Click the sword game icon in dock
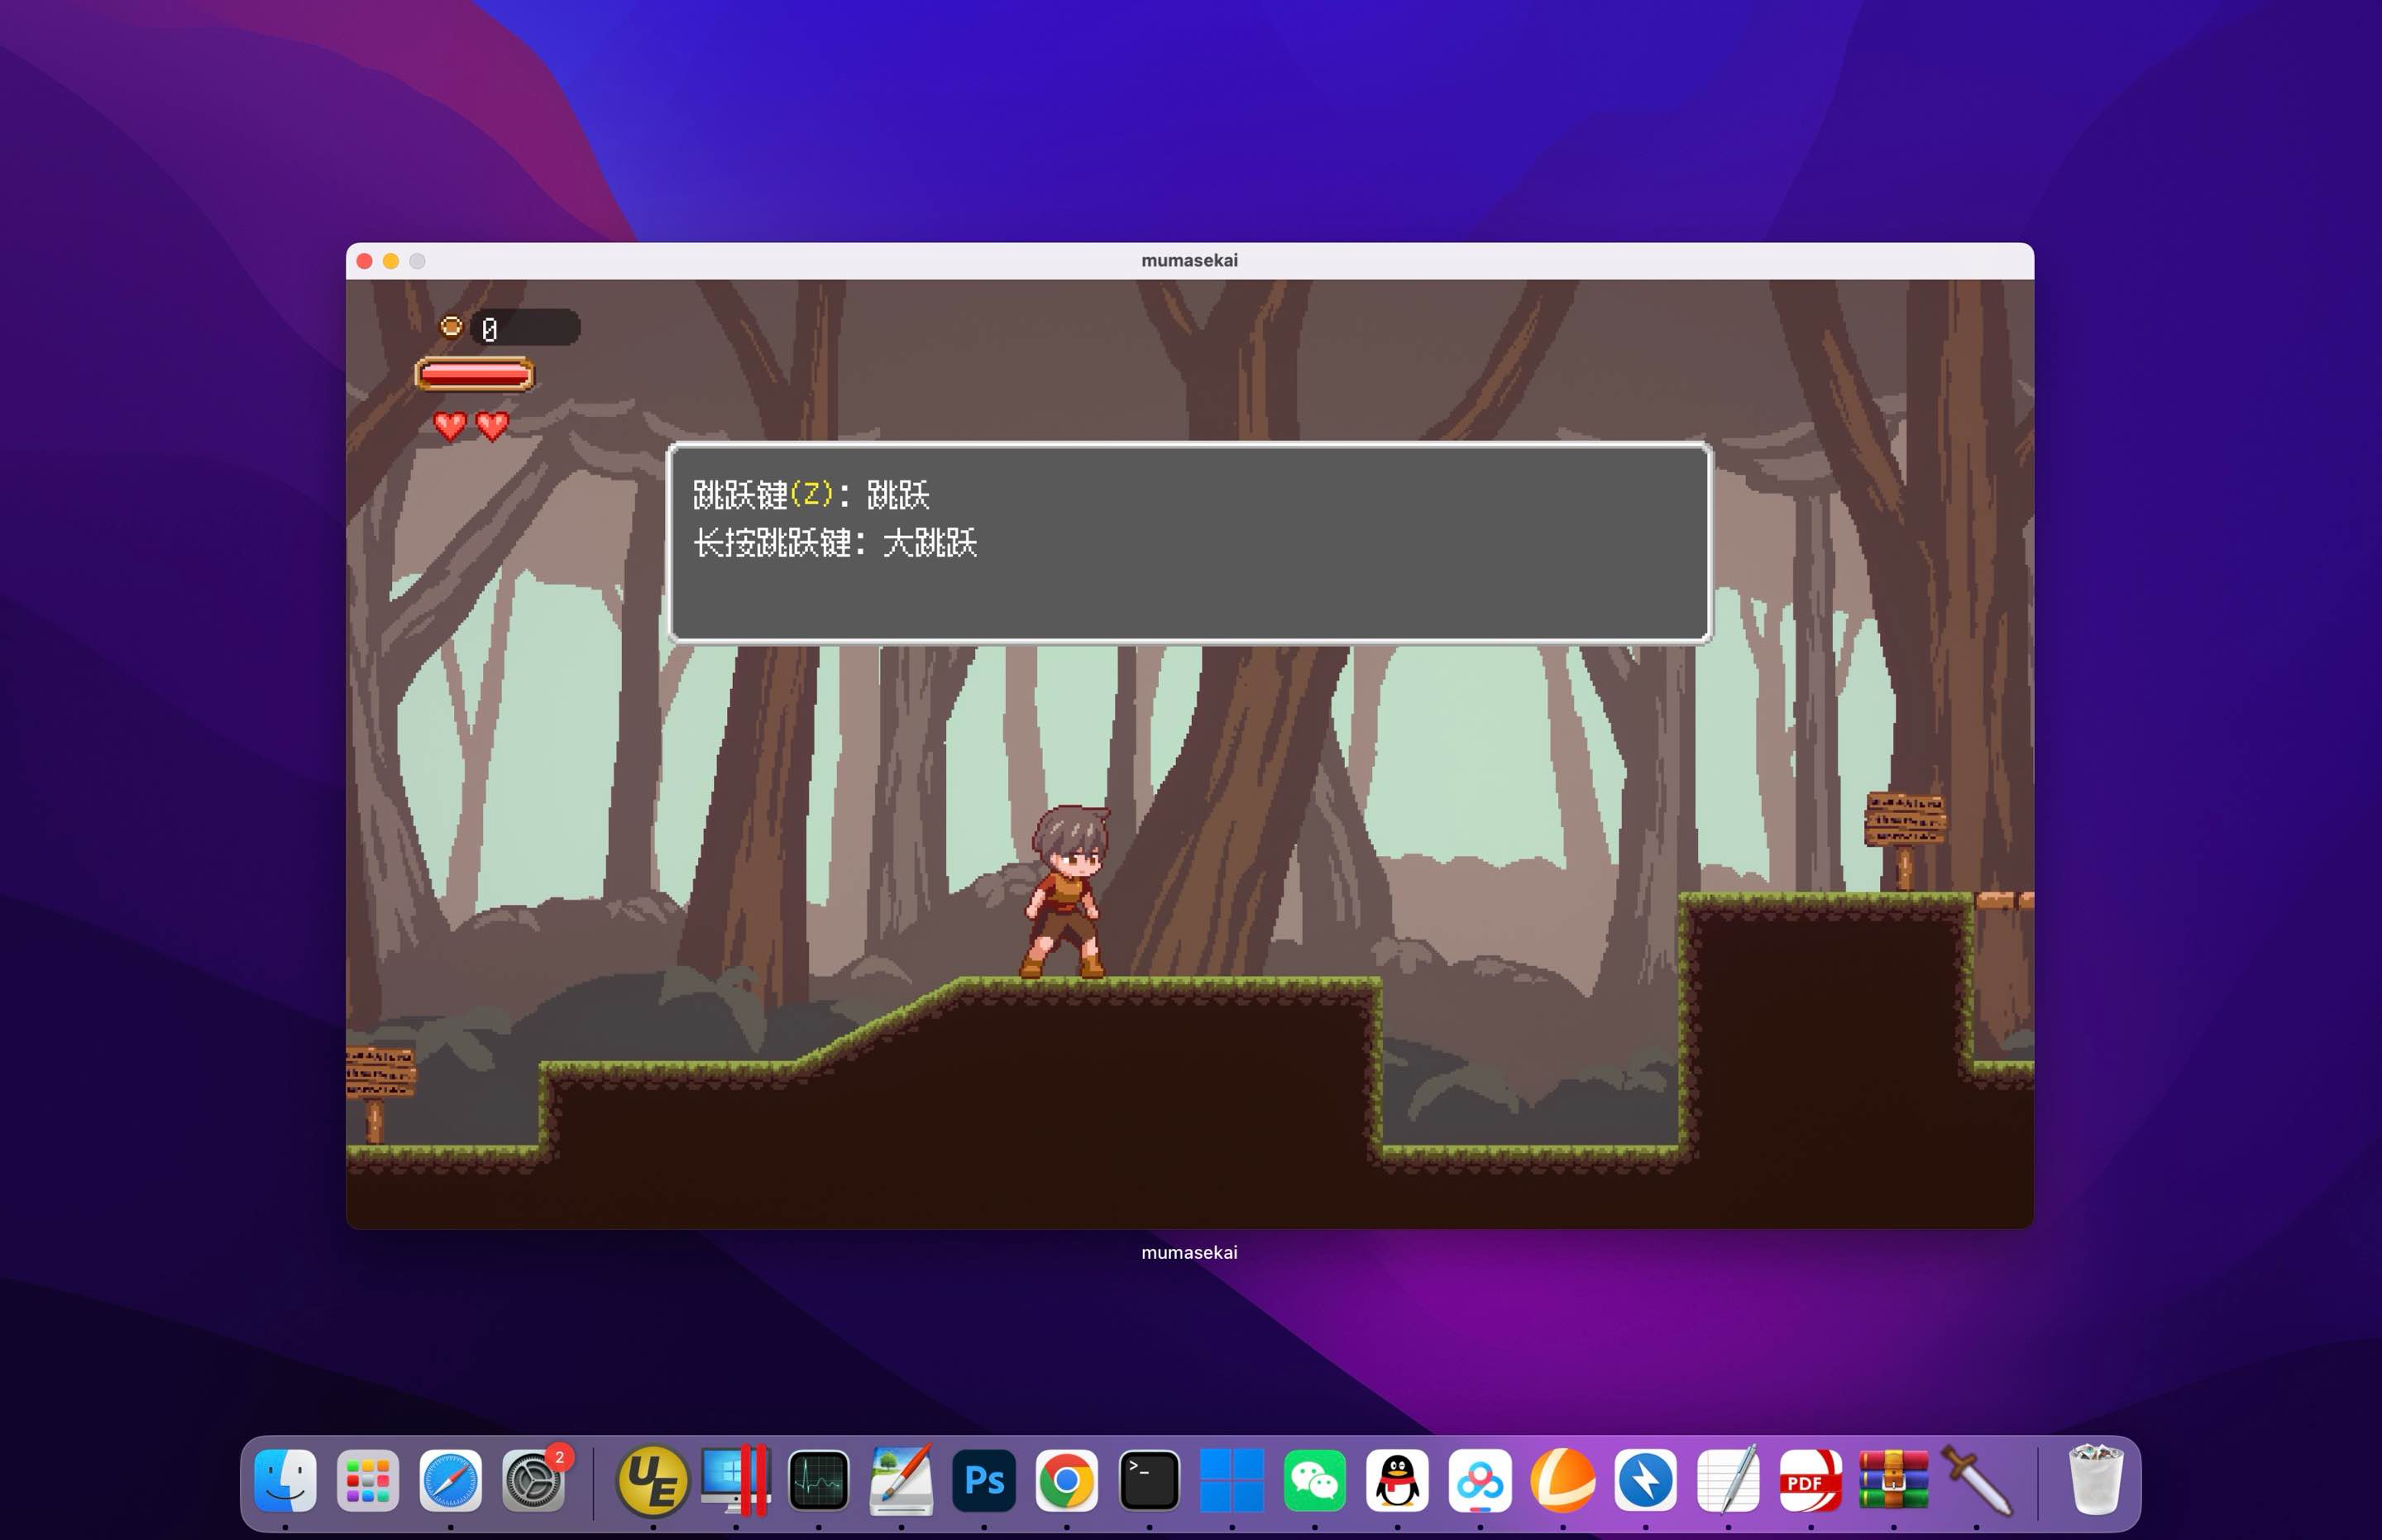Screen dimensions: 2382x1540 tap(1976, 1480)
